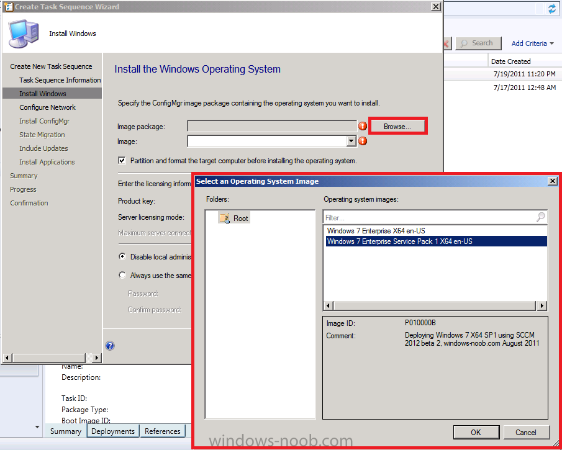This screenshot has height=450, width=562.
Task: Switch to the Deployments tab
Action: point(113,431)
